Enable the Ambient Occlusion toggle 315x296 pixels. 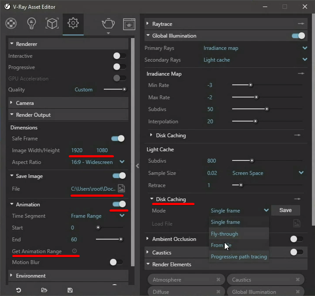[x=297, y=239]
